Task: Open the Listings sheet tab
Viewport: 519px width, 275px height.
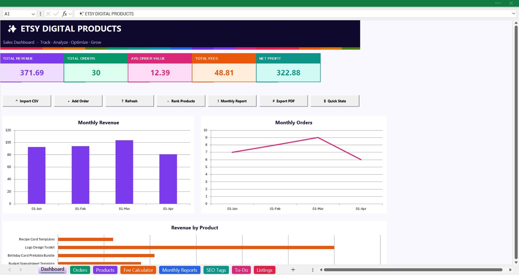Action: click(x=264, y=270)
